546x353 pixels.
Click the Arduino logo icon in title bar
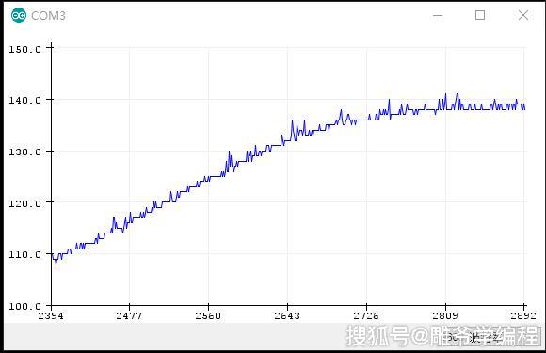(x=19, y=15)
